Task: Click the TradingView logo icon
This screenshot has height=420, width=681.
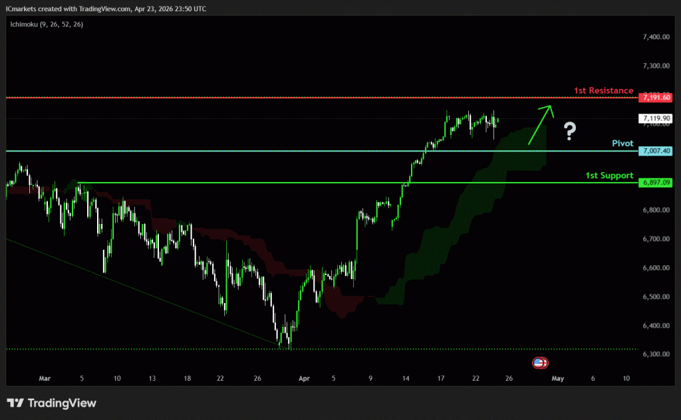Action: tap(16, 403)
